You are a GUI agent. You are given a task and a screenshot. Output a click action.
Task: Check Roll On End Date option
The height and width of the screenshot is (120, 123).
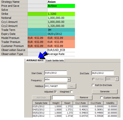point(93,85)
